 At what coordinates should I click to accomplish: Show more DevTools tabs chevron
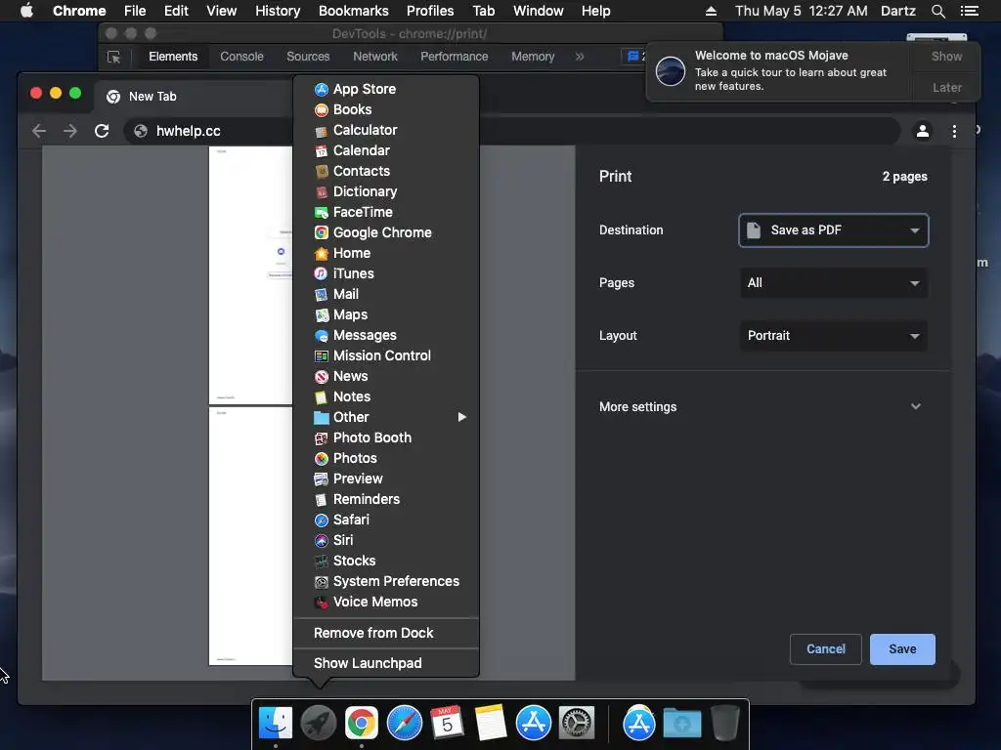click(x=580, y=56)
